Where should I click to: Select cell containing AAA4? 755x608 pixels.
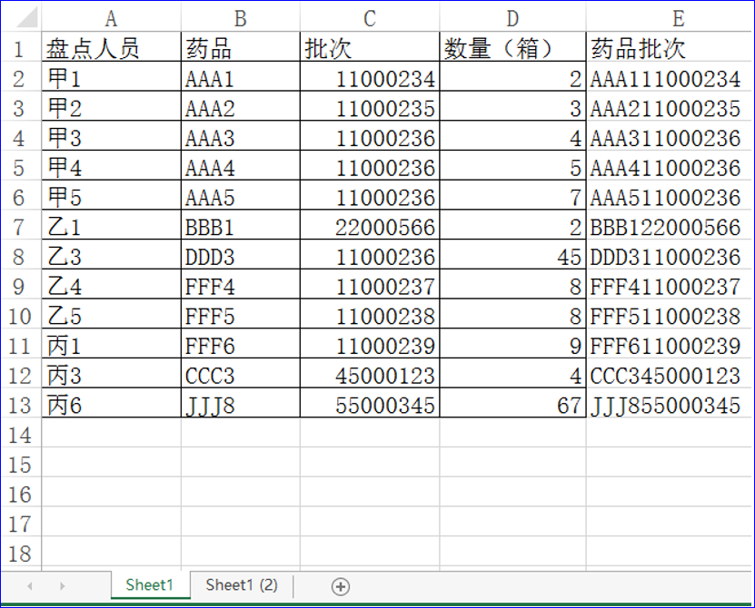tap(241, 167)
